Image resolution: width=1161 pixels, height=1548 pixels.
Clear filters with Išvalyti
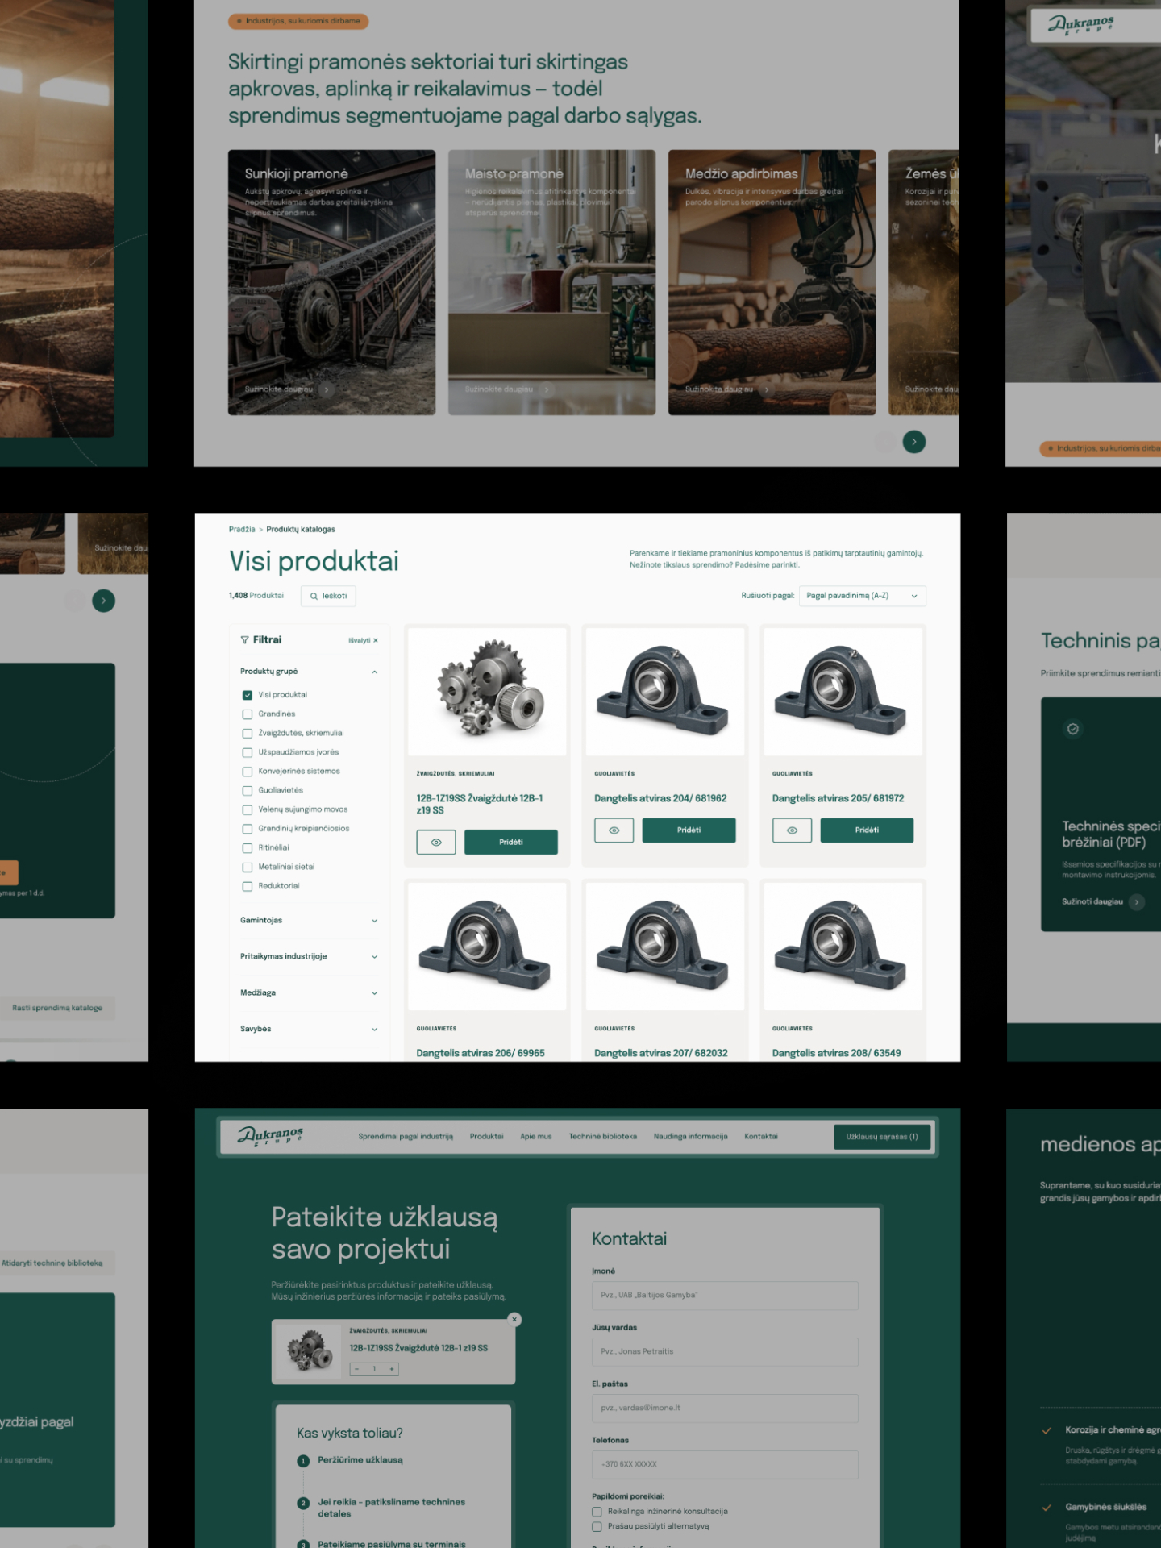pyautogui.click(x=363, y=640)
